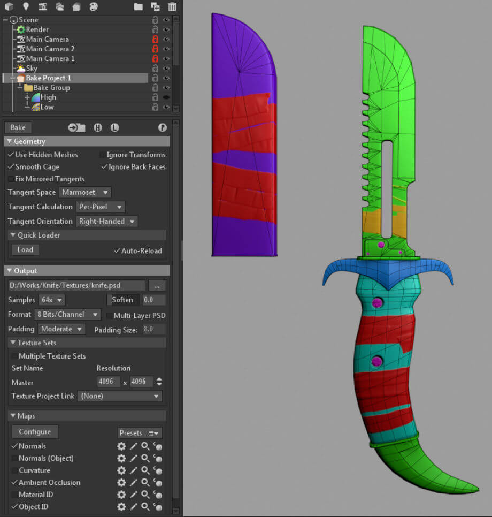Click the add camera toolbar icon
The image size is (492, 517).
(x=43, y=6)
